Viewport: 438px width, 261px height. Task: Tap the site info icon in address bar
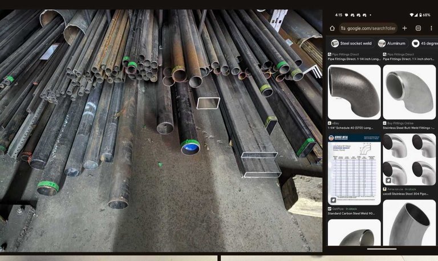pos(343,28)
